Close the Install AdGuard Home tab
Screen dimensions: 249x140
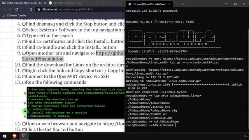pyautogui.click(x=45, y=3)
